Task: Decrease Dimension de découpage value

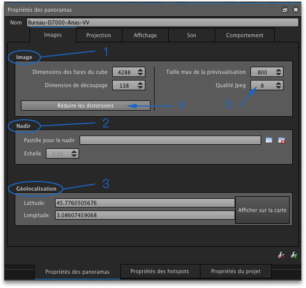Action: point(140,87)
